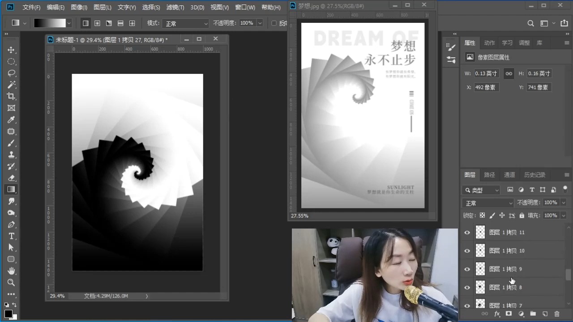This screenshot has height=322, width=573.
Task: Select the Pen tool
Action: click(x=11, y=225)
